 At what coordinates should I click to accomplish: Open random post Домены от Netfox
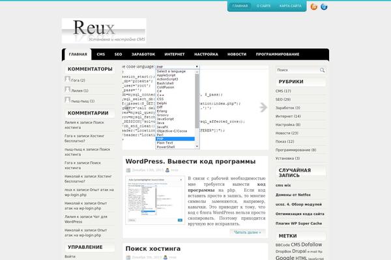pos(293,195)
